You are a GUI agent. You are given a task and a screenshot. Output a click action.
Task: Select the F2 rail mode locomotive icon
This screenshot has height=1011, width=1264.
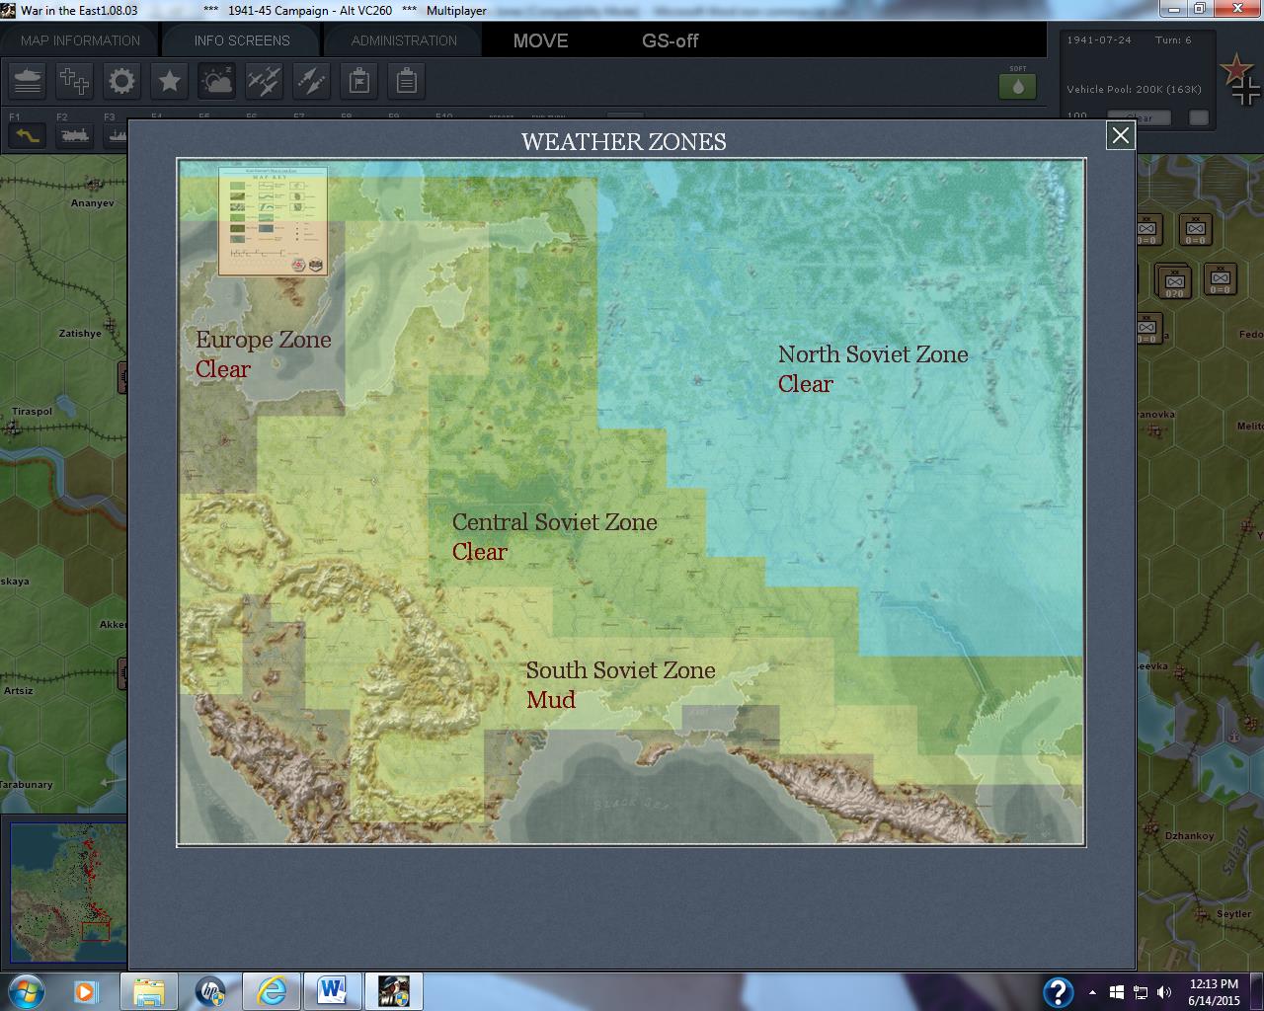pyautogui.click(x=75, y=135)
